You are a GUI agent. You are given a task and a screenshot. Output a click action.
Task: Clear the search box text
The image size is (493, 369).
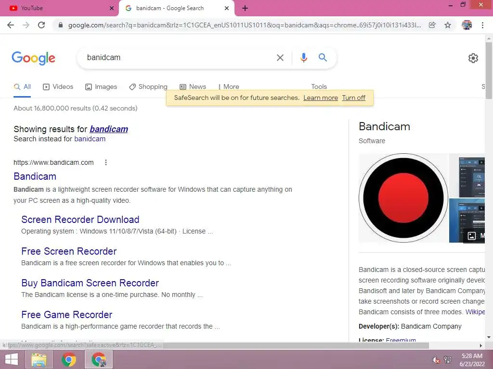pos(280,58)
